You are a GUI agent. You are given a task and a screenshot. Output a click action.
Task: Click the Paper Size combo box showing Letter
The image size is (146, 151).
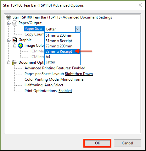(62, 29)
